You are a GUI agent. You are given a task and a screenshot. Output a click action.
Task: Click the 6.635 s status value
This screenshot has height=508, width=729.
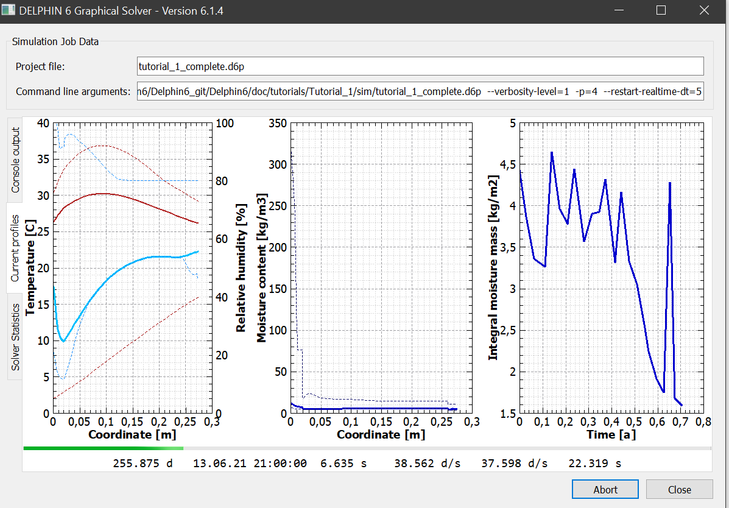(343, 464)
